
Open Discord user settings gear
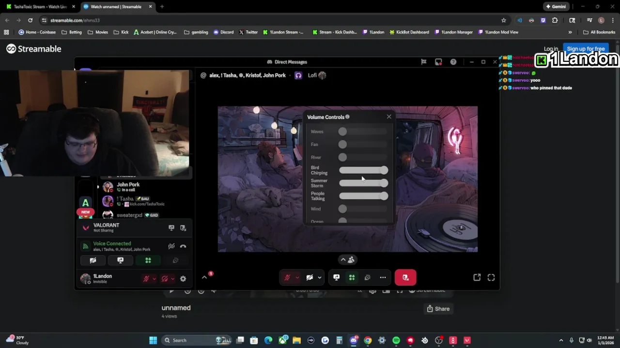point(183,278)
